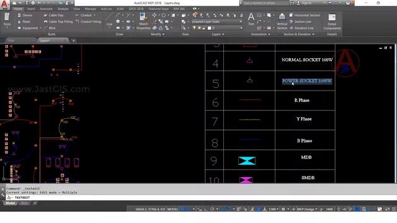The image size is (397, 223).
Task: Open the annotation scale 1:100 dropdown
Action: click(x=274, y=209)
